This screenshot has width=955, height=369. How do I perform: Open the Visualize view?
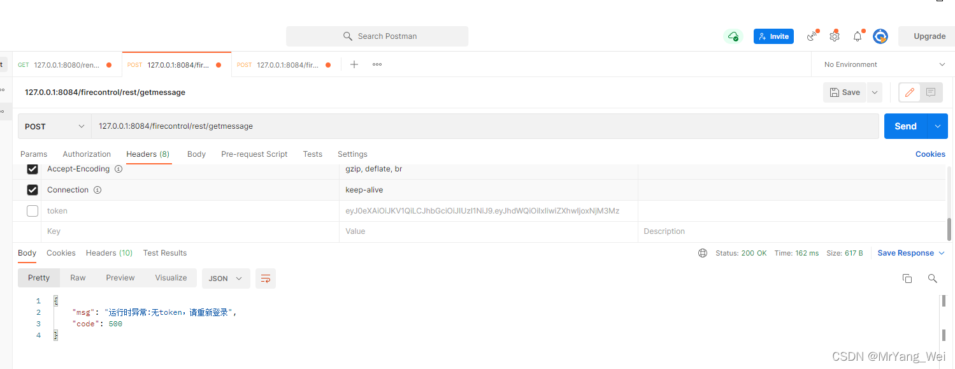171,278
